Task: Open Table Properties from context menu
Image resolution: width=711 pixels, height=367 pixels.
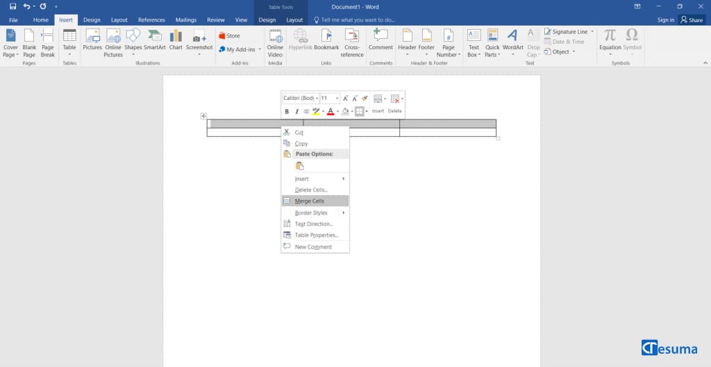Action: [x=315, y=234]
